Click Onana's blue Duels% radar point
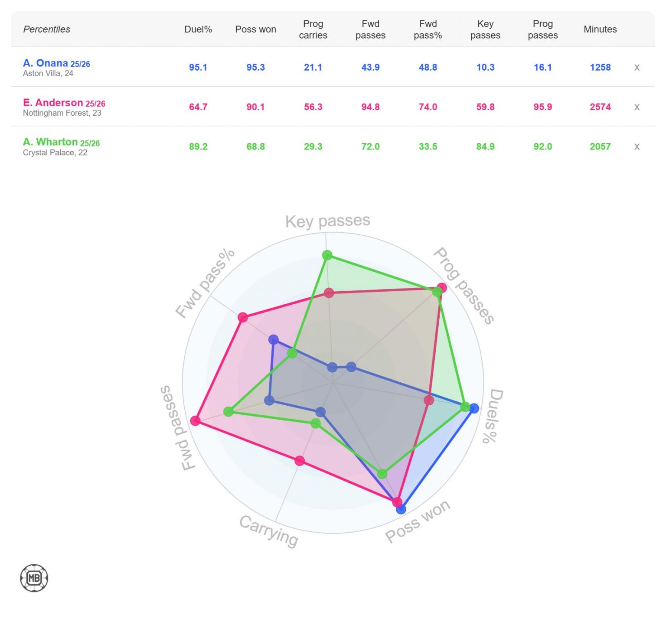Viewport: 666px width, 622px height. (x=474, y=408)
